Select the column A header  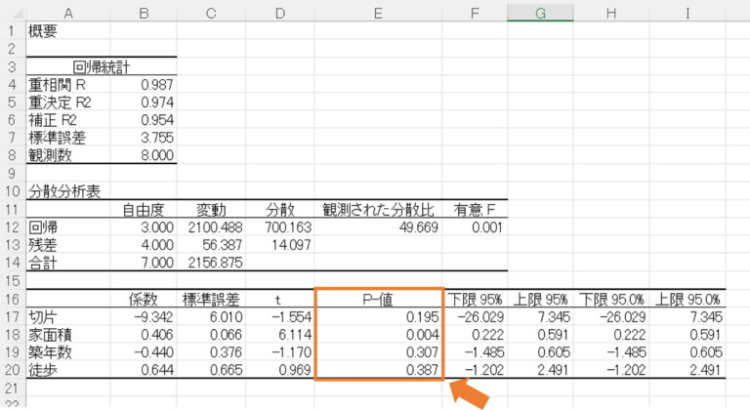click(x=67, y=12)
